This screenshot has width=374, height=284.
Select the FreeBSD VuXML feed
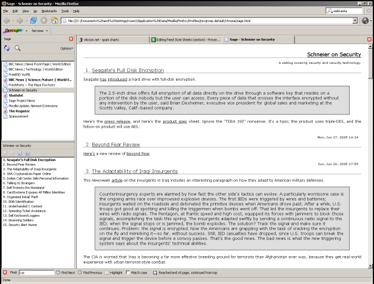38,75
